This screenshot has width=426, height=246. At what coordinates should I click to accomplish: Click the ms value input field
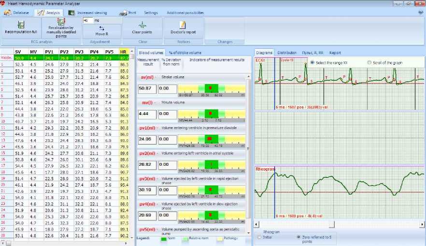click(88, 21)
